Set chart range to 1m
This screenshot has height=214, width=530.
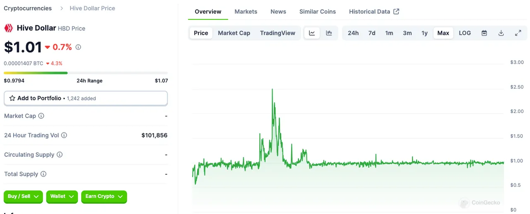coord(389,33)
